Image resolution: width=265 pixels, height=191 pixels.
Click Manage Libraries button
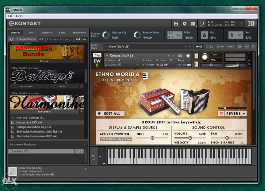click(27, 39)
